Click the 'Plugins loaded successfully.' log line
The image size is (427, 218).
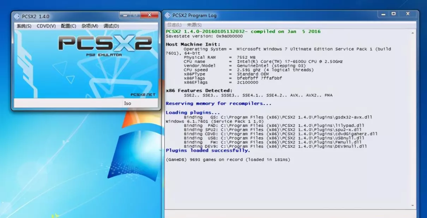pyautogui.click(x=208, y=151)
